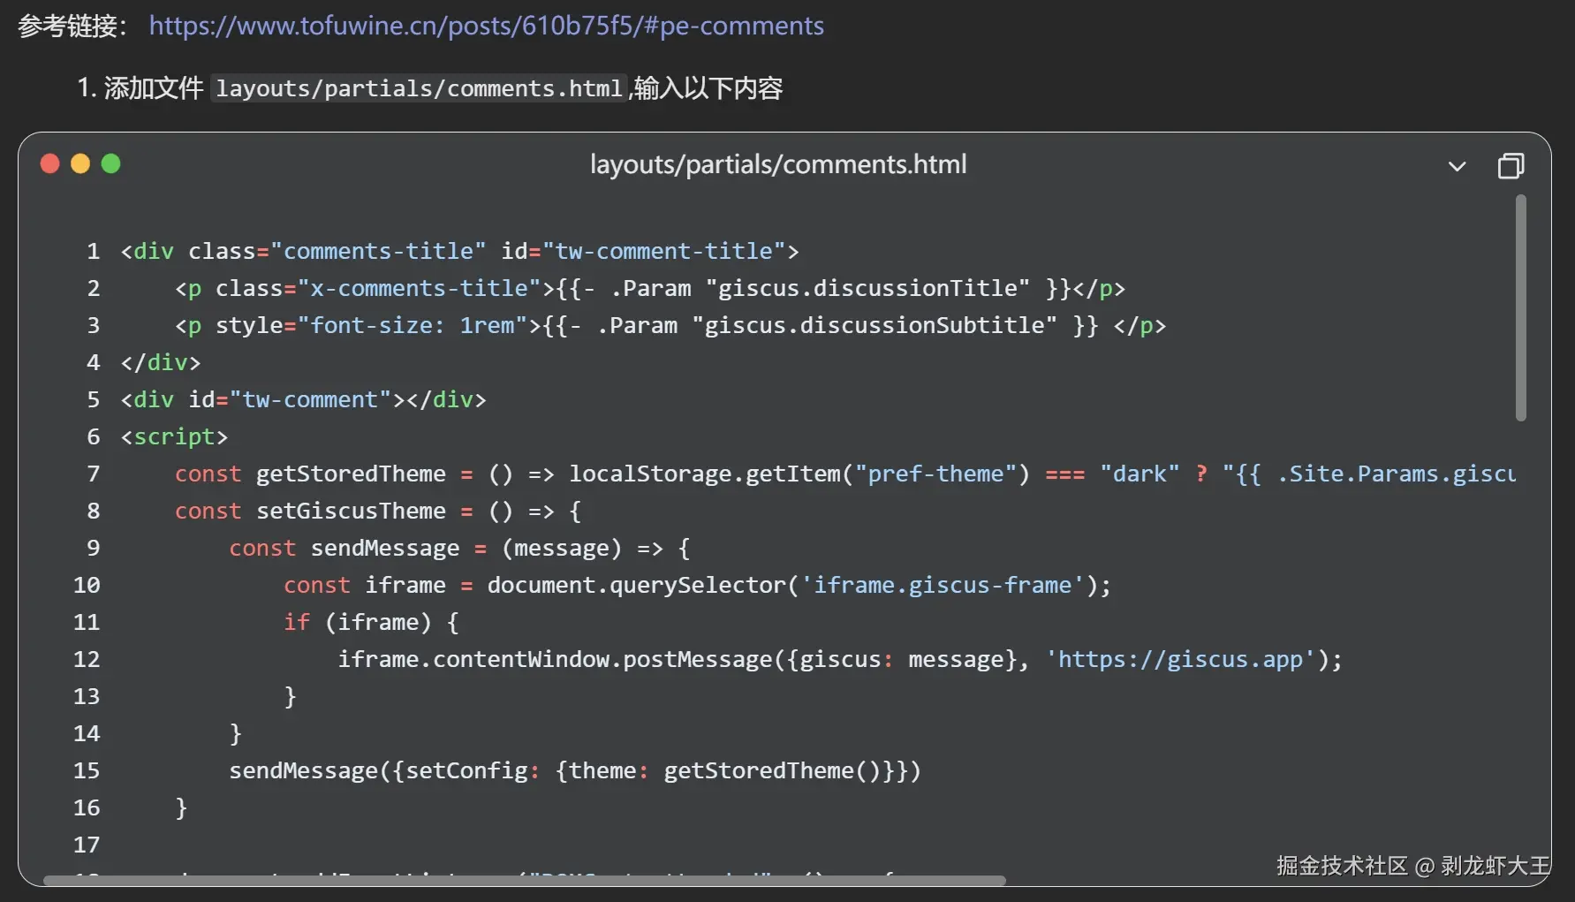
Task: Click the horizontal scrollbar of code block
Action: [524, 880]
